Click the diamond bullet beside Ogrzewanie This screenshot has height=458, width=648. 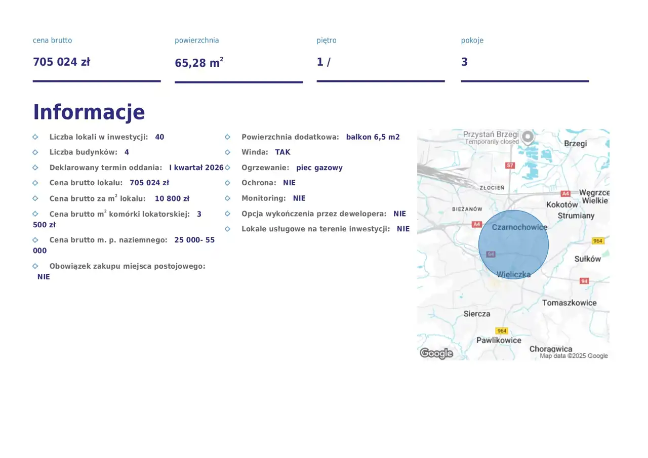pyautogui.click(x=227, y=168)
